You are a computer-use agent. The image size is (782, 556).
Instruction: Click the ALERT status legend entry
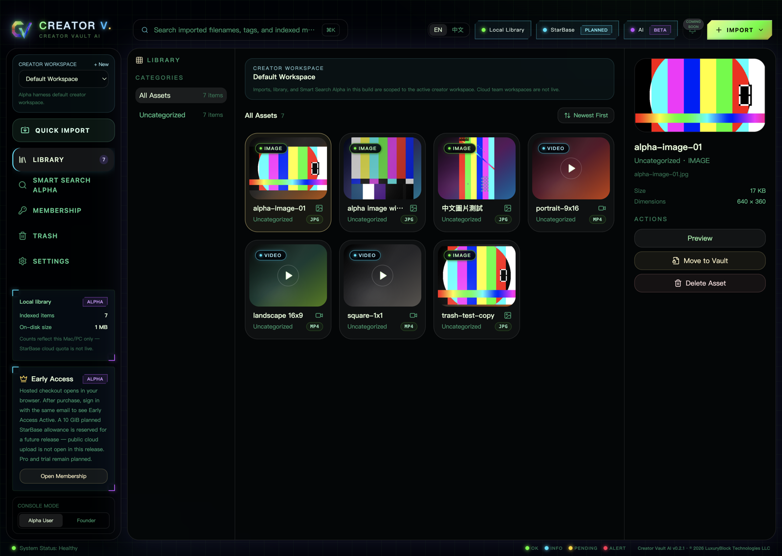(x=614, y=548)
